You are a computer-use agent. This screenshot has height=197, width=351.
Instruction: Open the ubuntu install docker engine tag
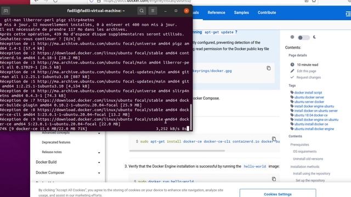(314, 129)
